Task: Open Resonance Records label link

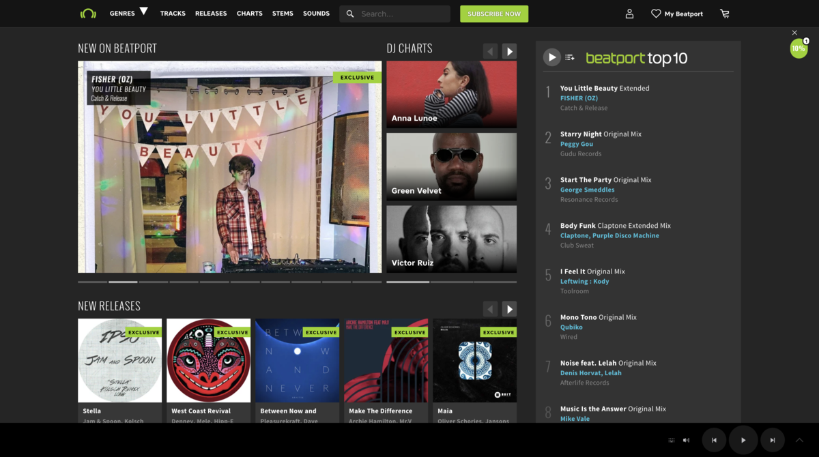Action: pos(589,199)
